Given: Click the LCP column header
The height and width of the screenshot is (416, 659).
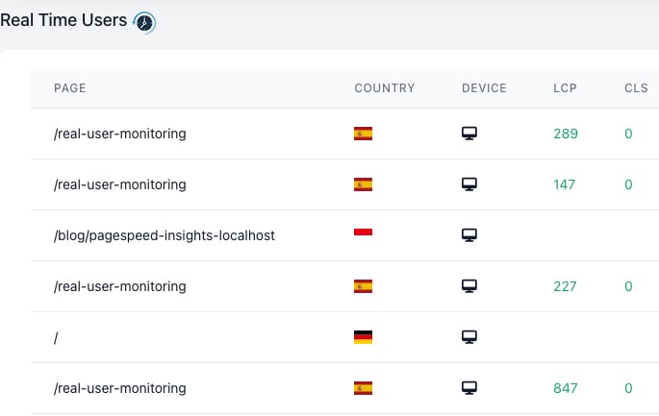Looking at the screenshot, I should click(565, 88).
